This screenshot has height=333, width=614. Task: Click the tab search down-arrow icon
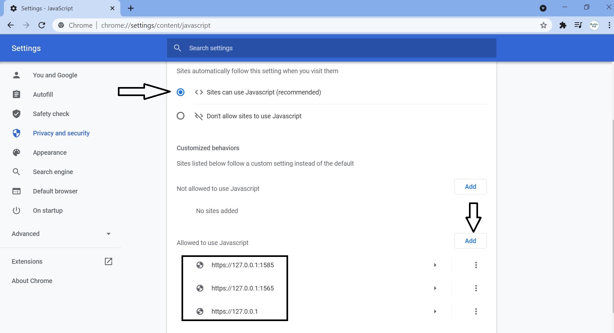tap(543, 8)
